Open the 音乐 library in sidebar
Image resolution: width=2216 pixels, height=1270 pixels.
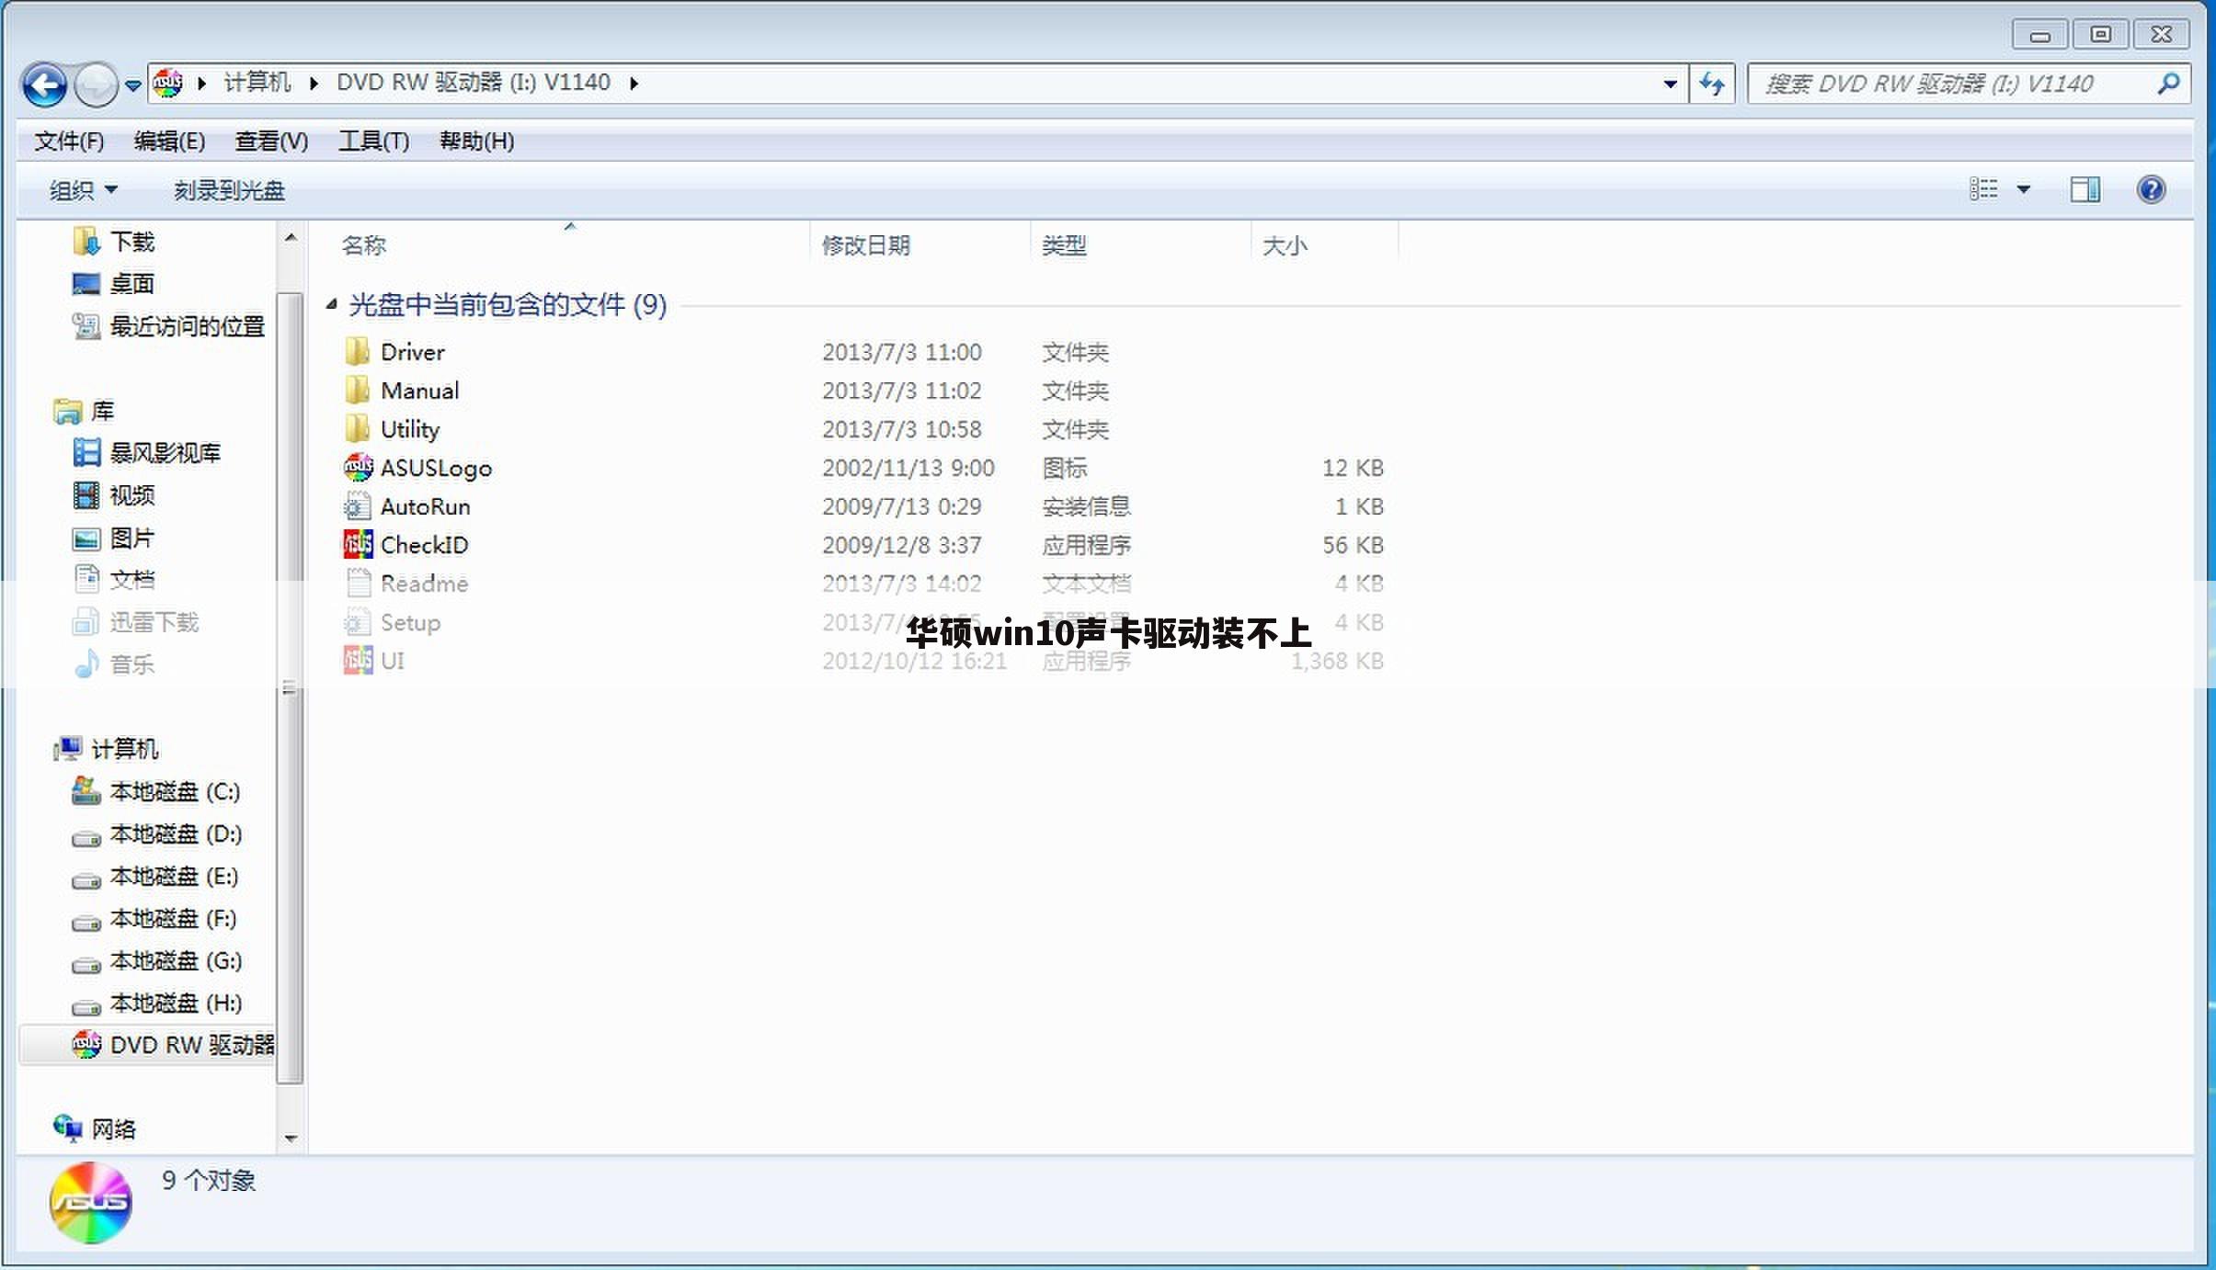click(131, 664)
